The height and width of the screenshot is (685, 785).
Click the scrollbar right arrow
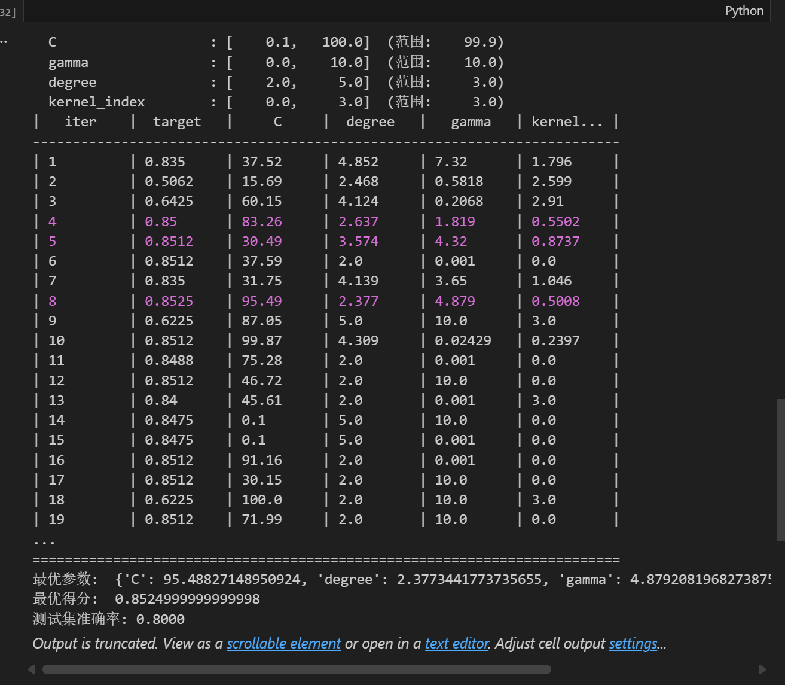[x=762, y=669]
